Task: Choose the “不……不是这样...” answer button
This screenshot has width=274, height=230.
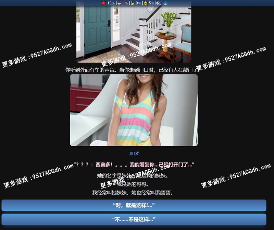Action: pos(134,219)
